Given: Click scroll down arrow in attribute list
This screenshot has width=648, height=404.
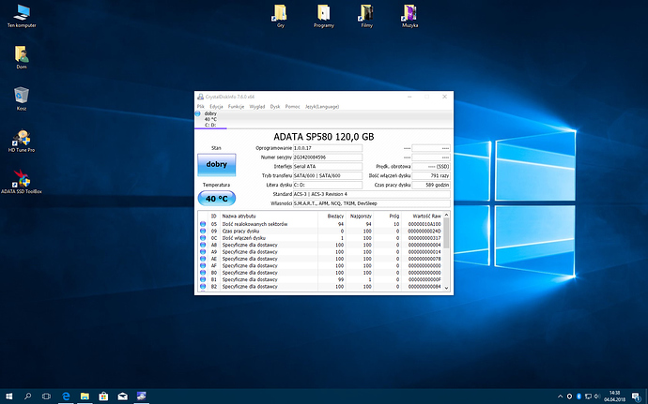Looking at the screenshot, I should [x=446, y=288].
